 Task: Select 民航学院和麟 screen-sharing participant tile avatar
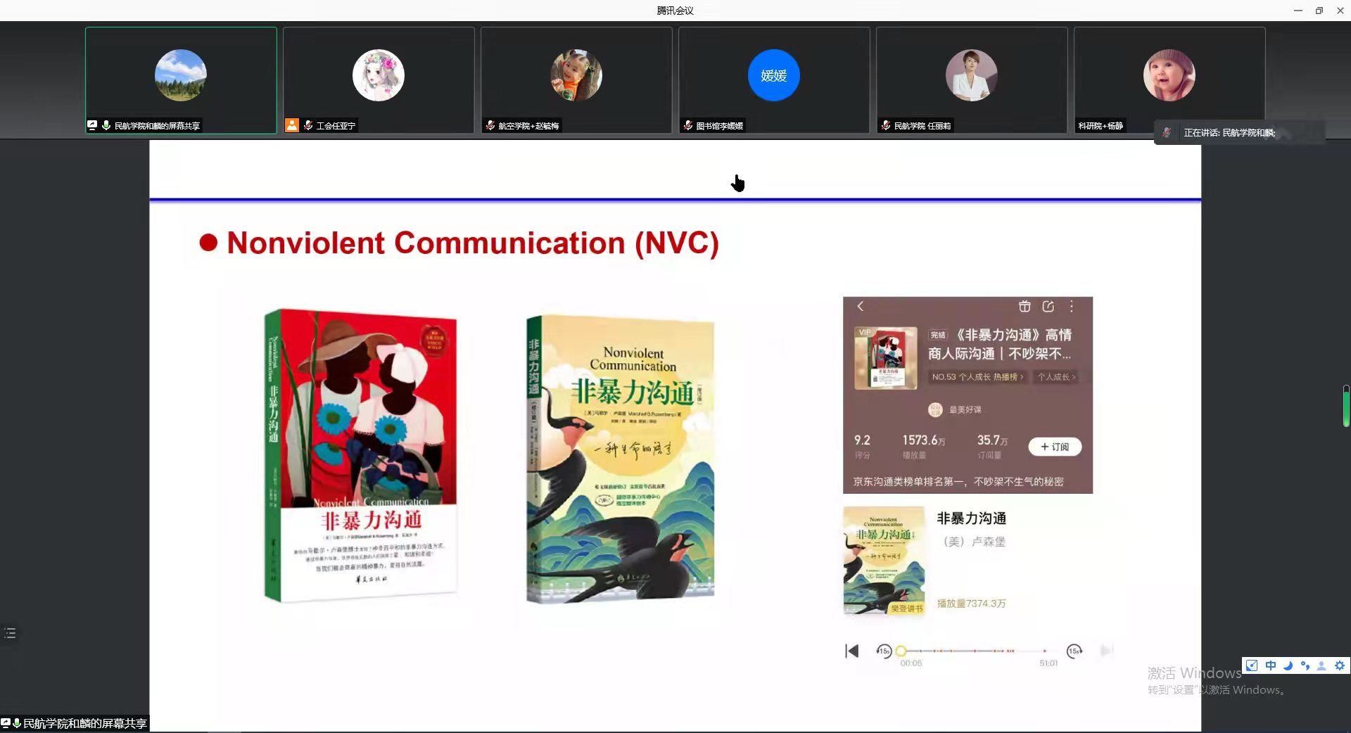click(x=181, y=75)
